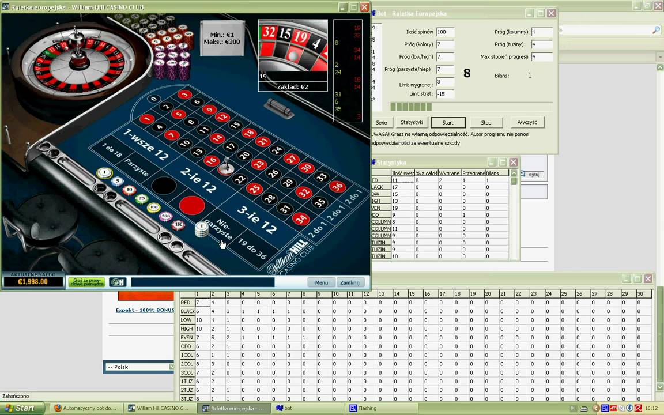This screenshot has height=415, width=664.
Task: Select the 100 euro chip
Action: (154, 207)
